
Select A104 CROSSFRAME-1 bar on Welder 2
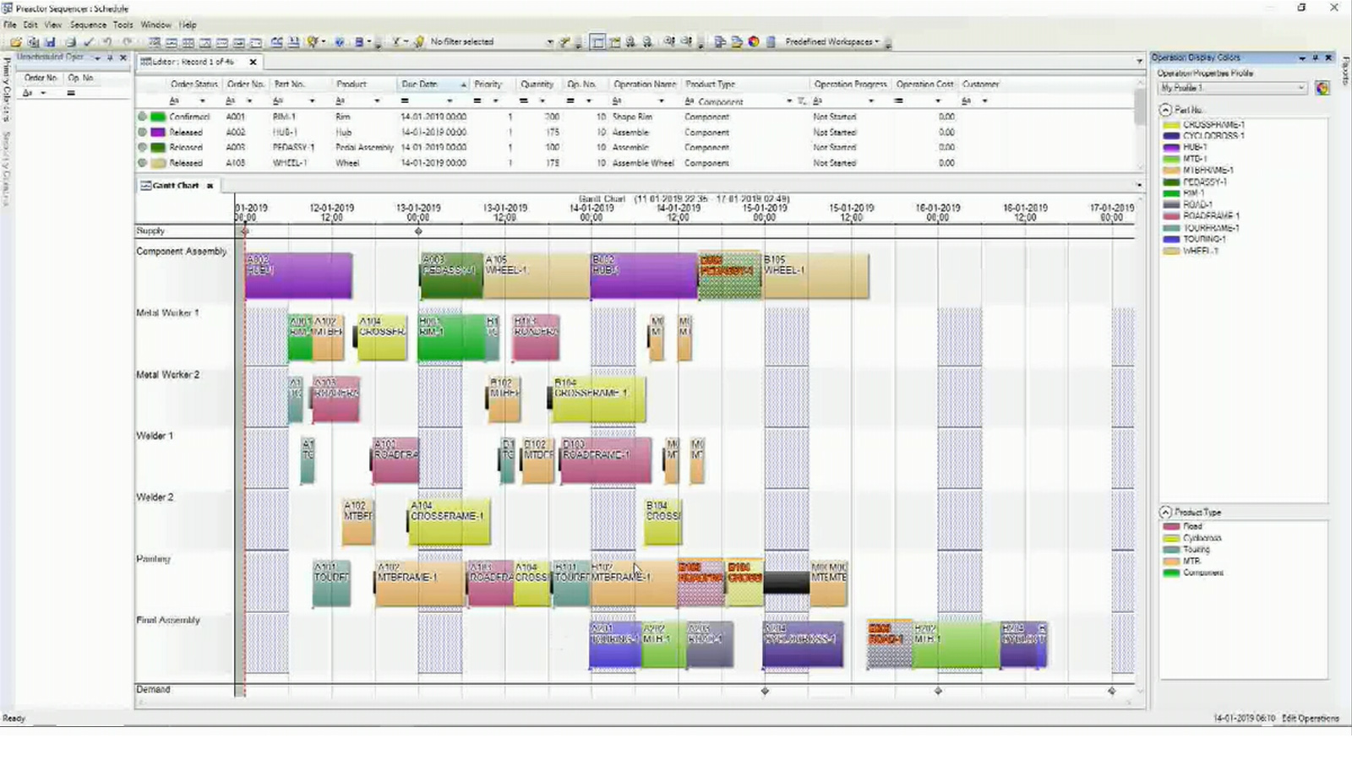(x=449, y=521)
